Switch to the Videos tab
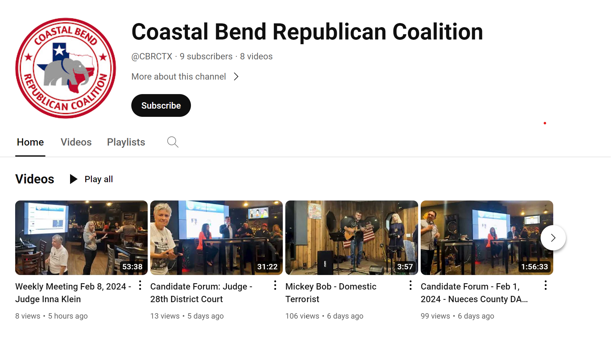Viewport: 611px width, 341px height. (76, 142)
